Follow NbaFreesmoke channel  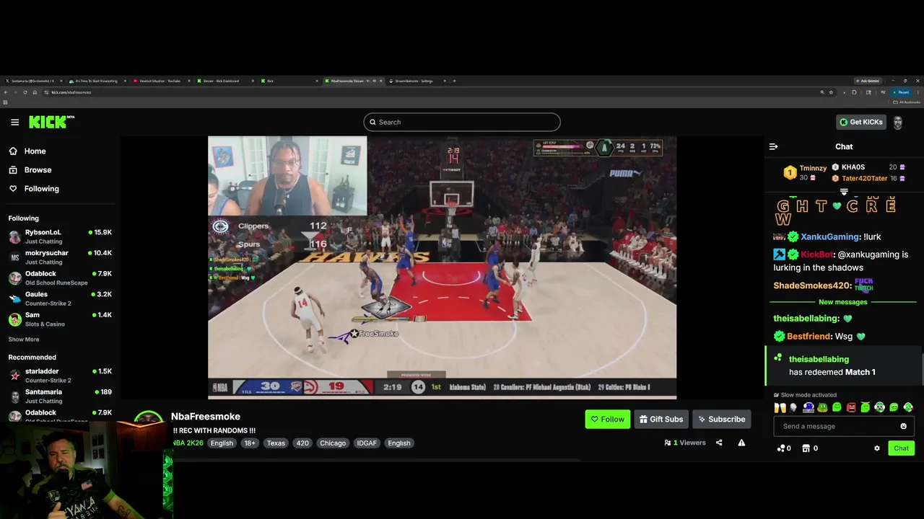607,419
